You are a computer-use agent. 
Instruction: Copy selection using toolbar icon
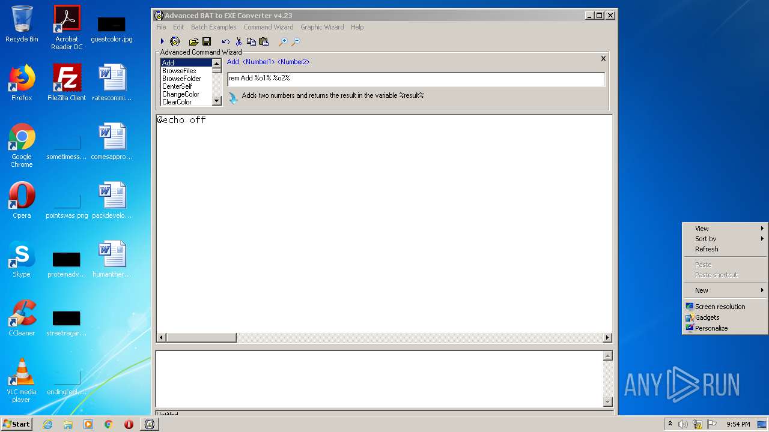[x=251, y=41]
